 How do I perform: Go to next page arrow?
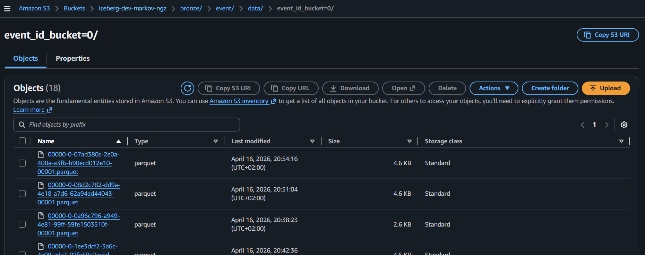(x=607, y=125)
